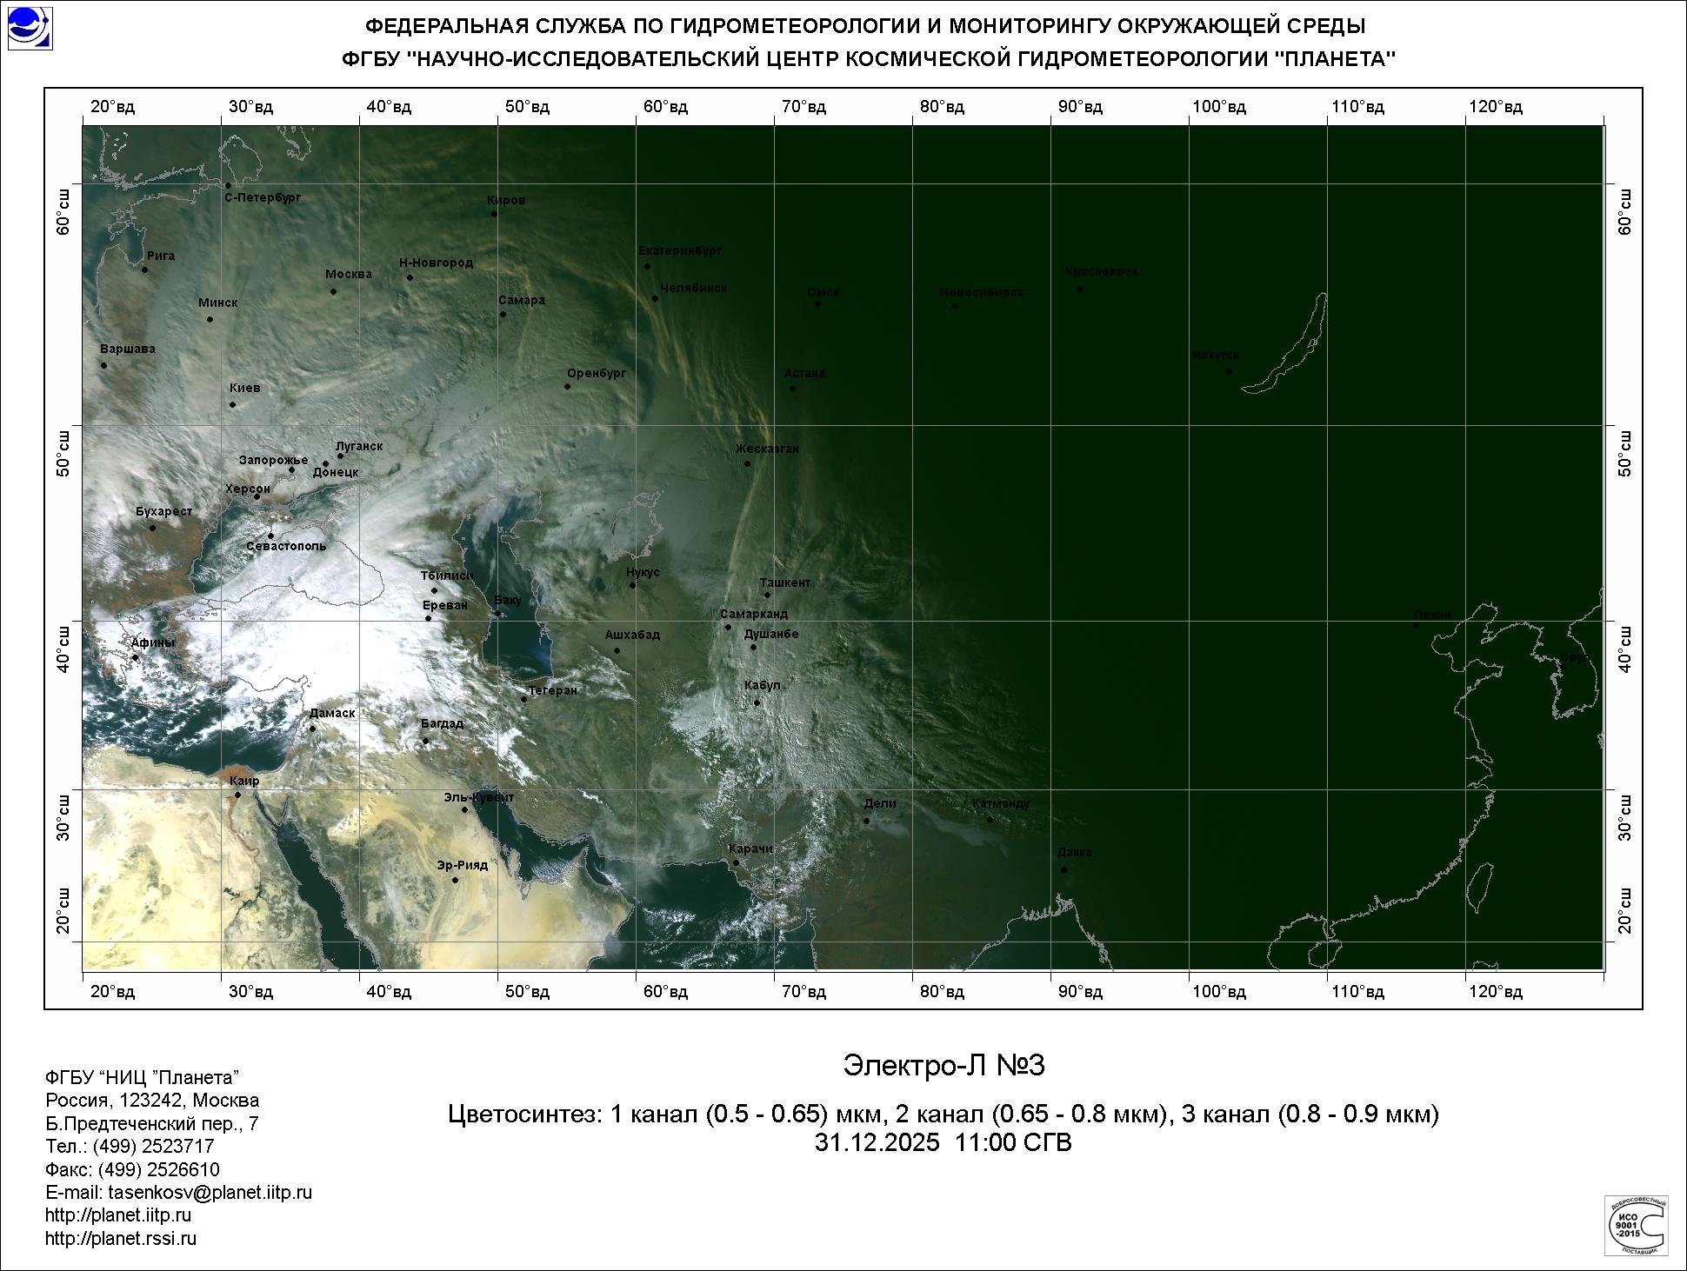
Task: Click the 31.12.2025 11:00 СГВ timestamp
Action: click(944, 1142)
